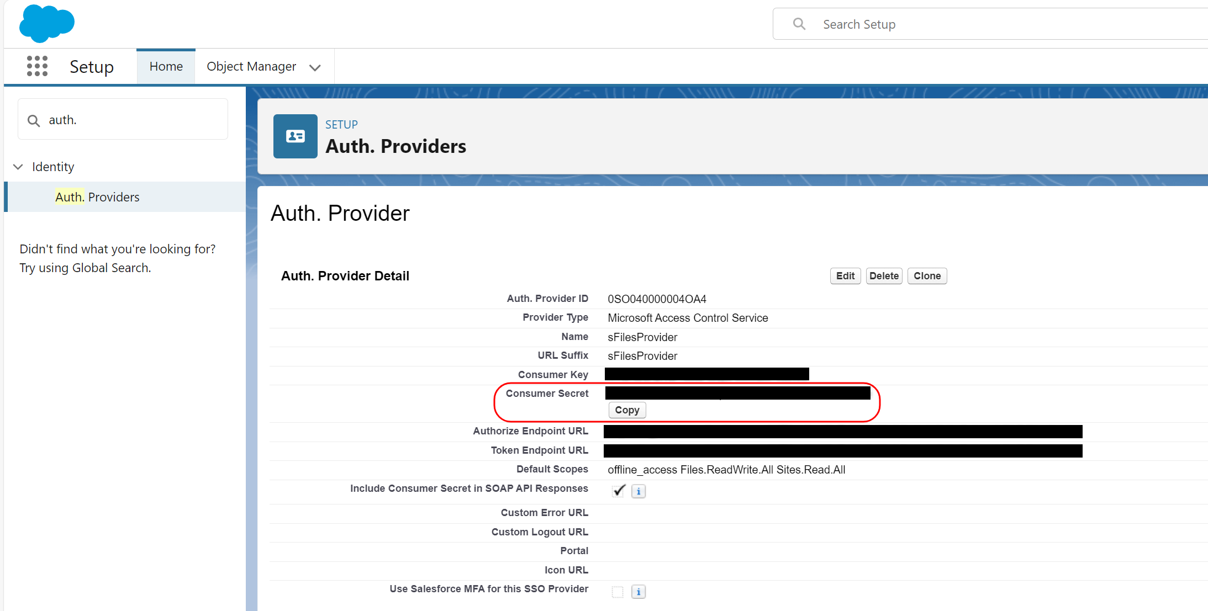
Task: Open the App Launcher dots grid
Action: [37, 66]
